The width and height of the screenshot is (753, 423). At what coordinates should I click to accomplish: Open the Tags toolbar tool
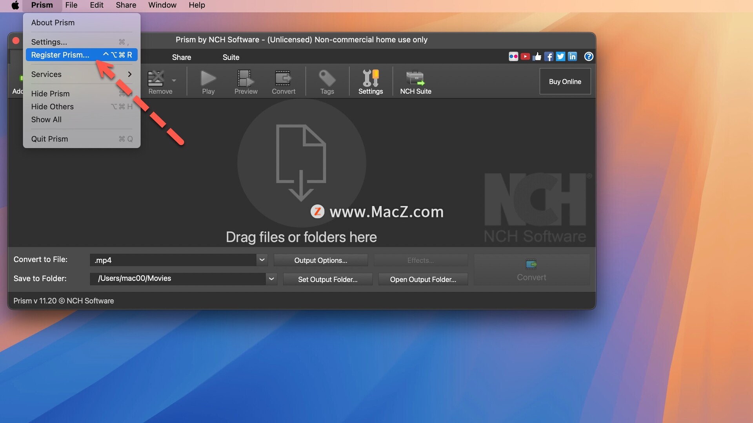327,82
